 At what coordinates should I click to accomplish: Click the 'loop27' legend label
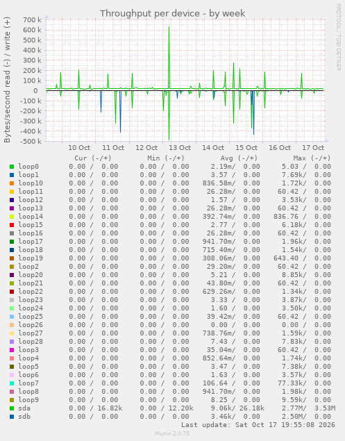point(31,333)
